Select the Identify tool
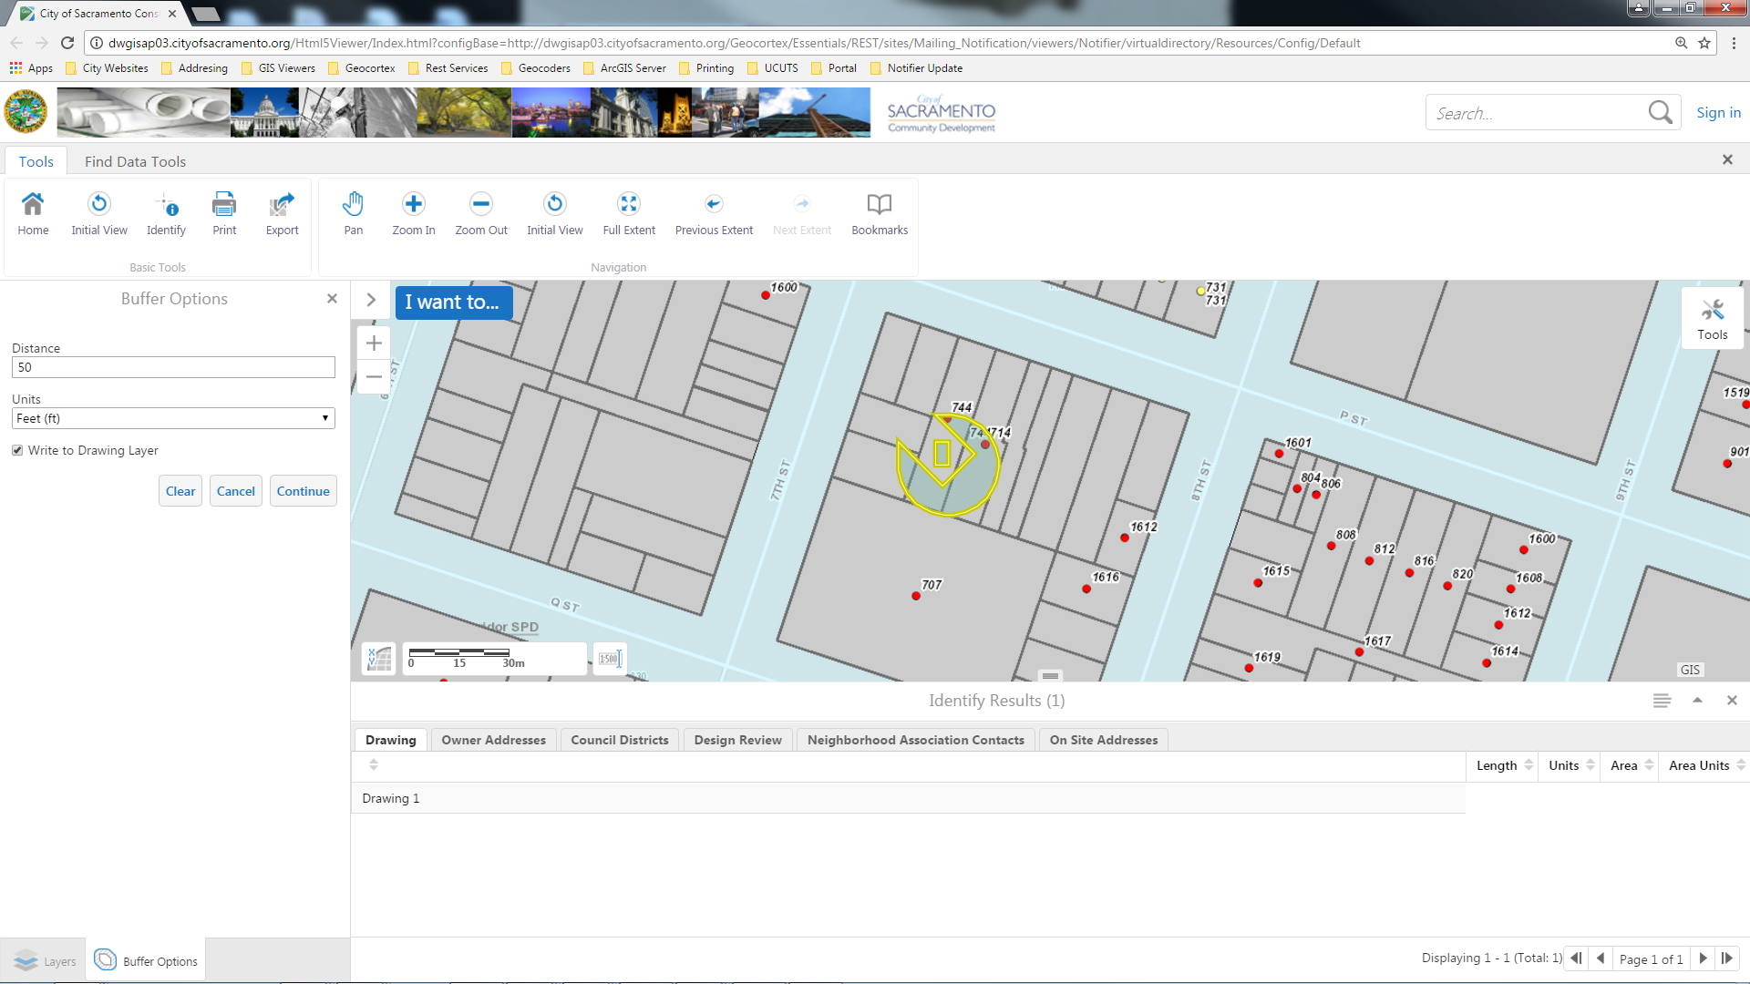 tap(166, 214)
